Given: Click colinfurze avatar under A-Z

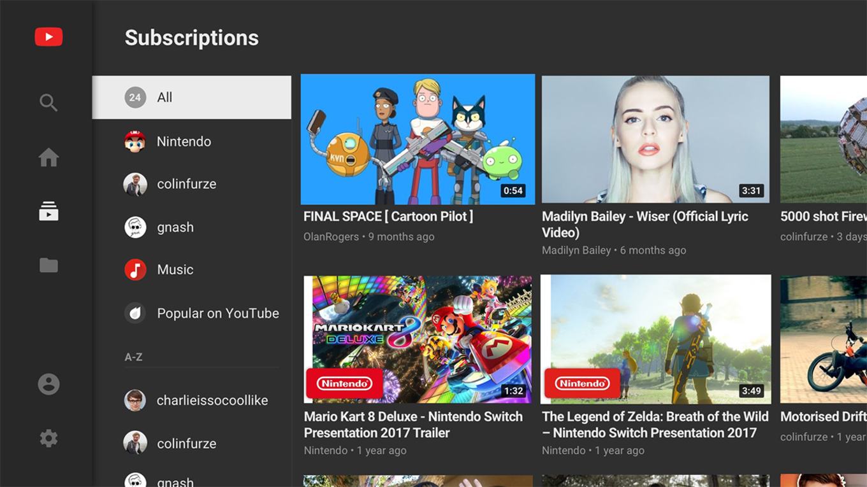Looking at the screenshot, I should [x=135, y=443].
